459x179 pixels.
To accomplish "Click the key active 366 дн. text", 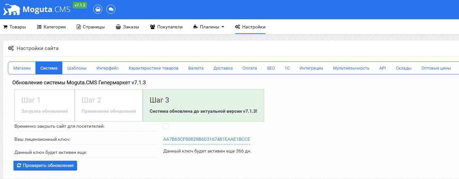I will (207, 151).
